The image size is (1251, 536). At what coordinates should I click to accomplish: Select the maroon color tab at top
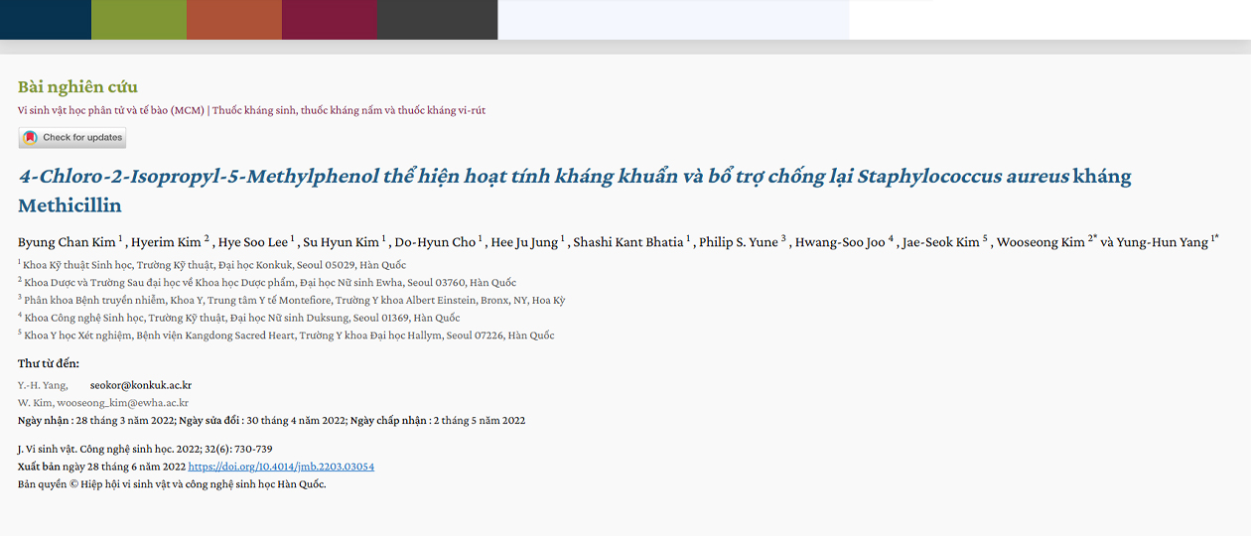click(x=330, y=20)
